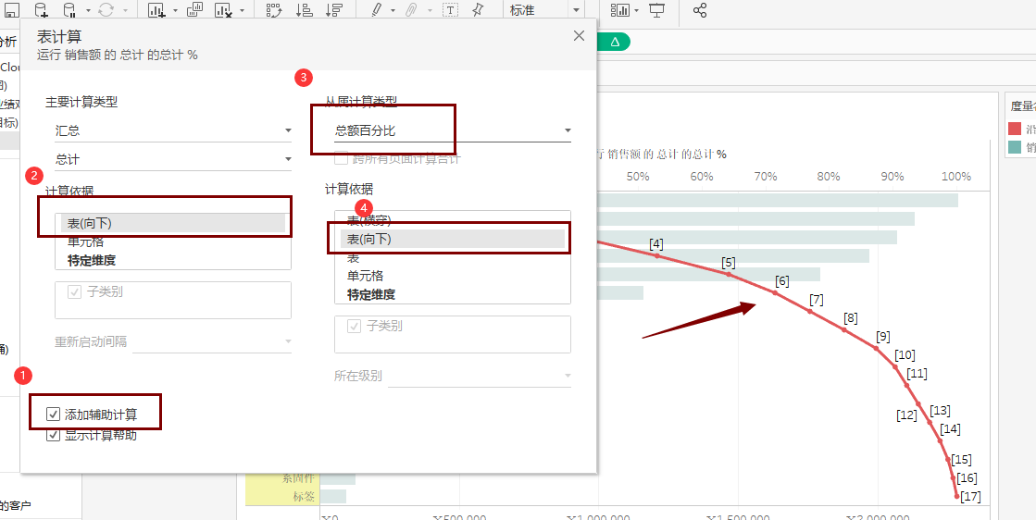Click the teal legend color swatch
1036x520 pixels.
click(x=1015, y=147)
